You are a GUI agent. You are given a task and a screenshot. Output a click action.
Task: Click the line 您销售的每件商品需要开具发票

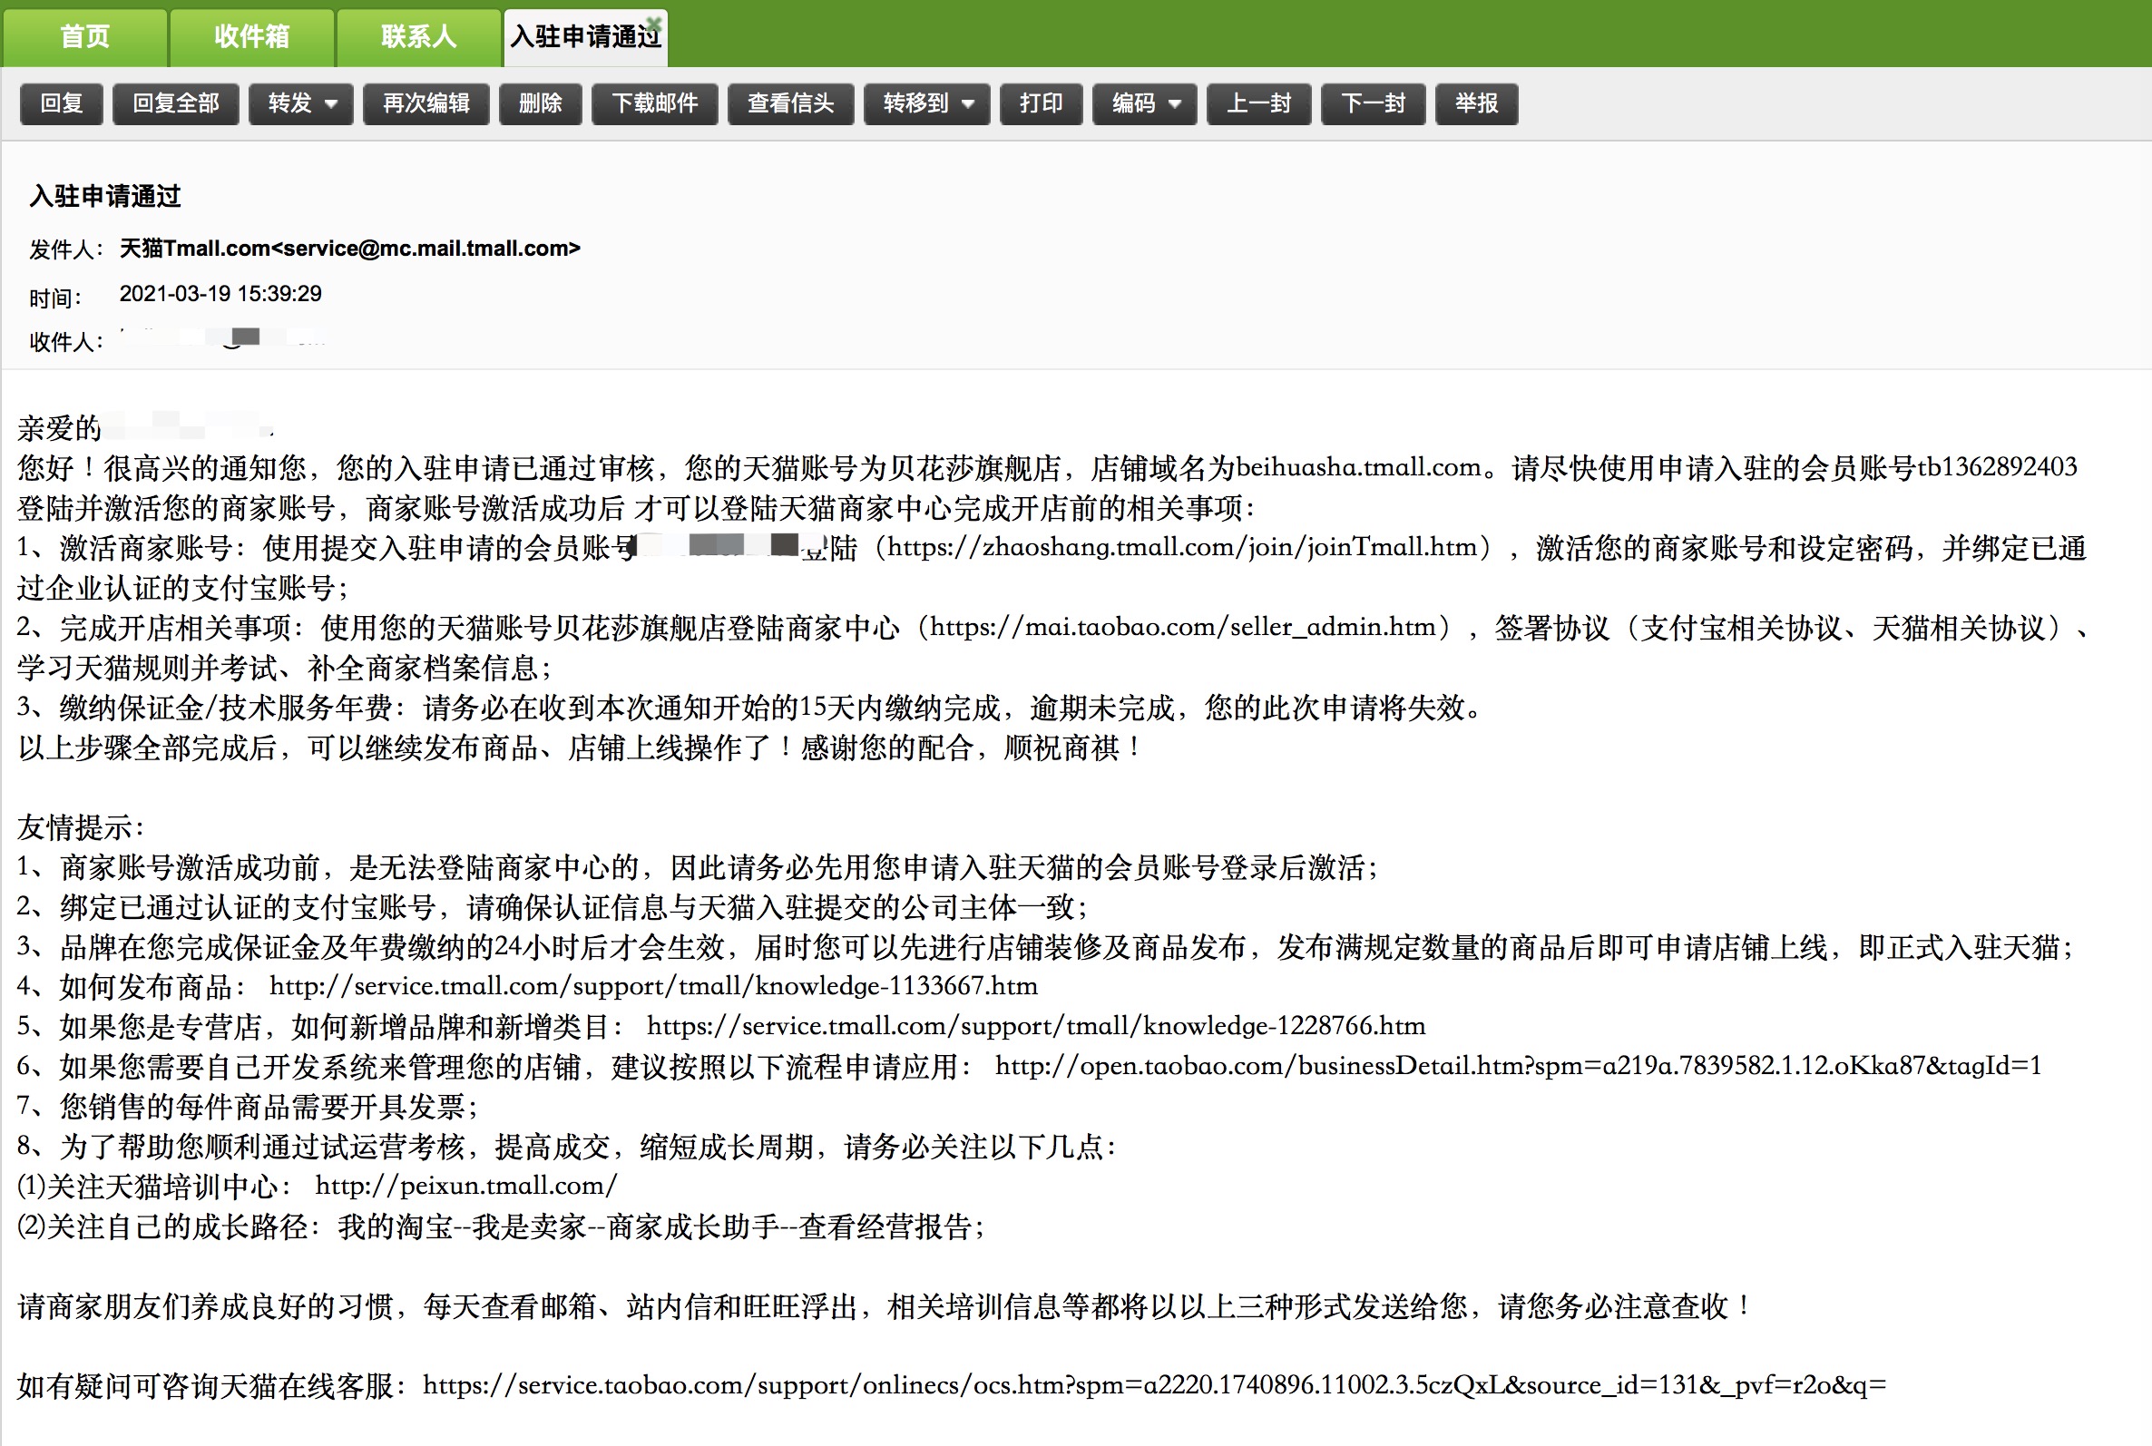click(248, 1106)
